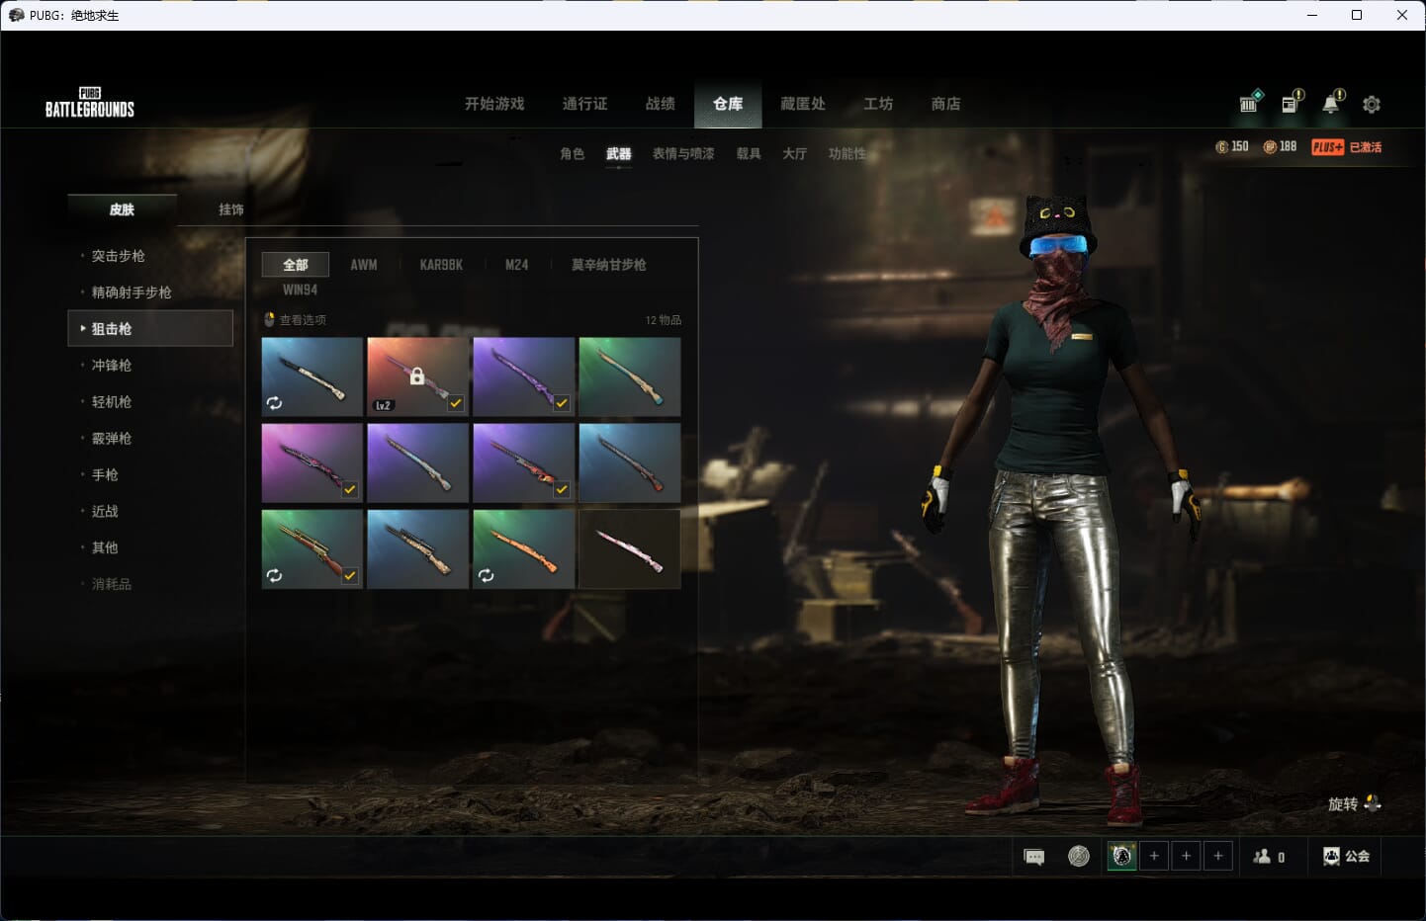
Task: Open the radar circle icon in bottom bar
Action: click(x=1079, y=856)
